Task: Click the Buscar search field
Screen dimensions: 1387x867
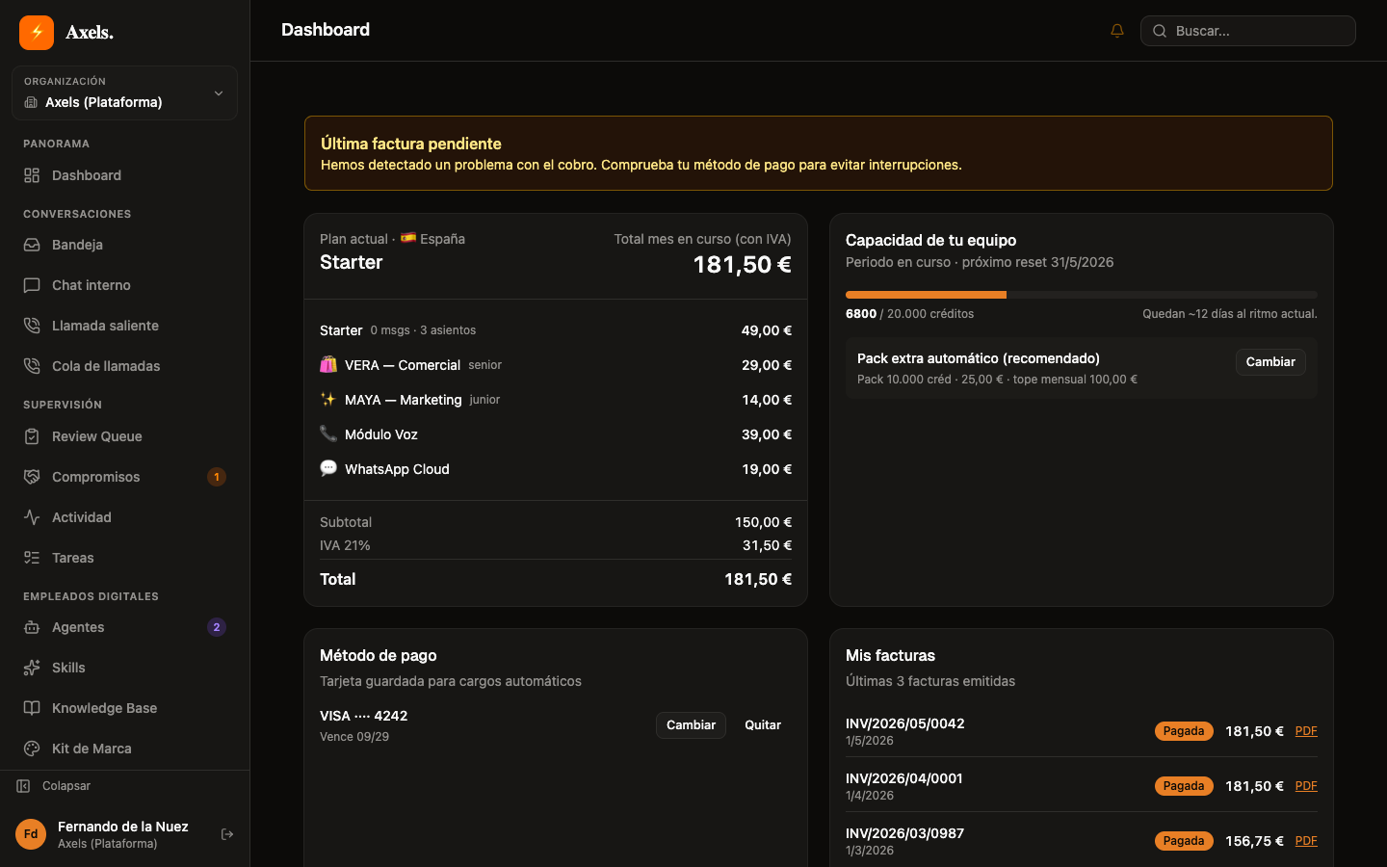Action: [1248, 31]
